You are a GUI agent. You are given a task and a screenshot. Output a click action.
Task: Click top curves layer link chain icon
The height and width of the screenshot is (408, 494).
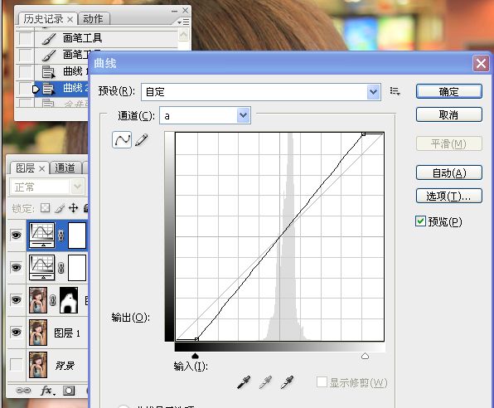point(61,236)
